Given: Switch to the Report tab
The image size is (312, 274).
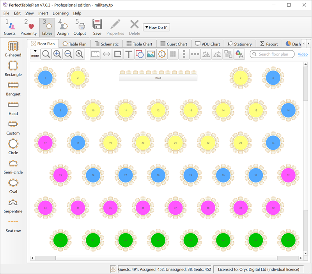Looking at the screenshot, I should coord(269,44).
